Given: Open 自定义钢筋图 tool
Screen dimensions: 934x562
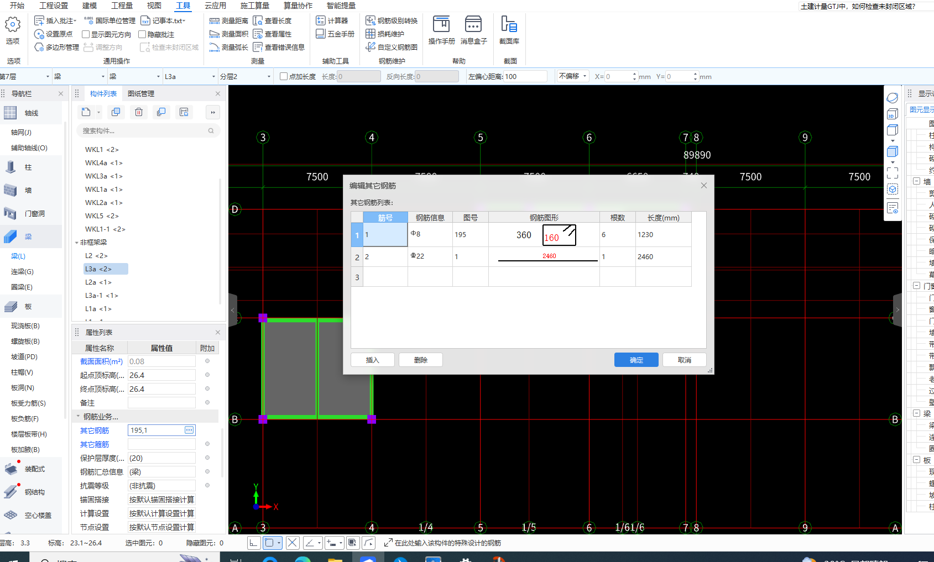Looking at the screenshot, I should [x=392, y=48].
